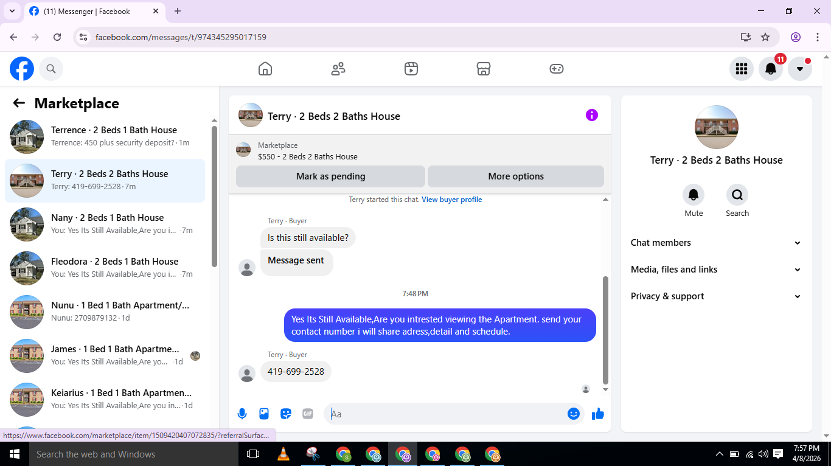The height and width of the screenshot is (466, 831).
Task: Click Mark as pending button
Action: pyautogui.click(x=330, y=176)
